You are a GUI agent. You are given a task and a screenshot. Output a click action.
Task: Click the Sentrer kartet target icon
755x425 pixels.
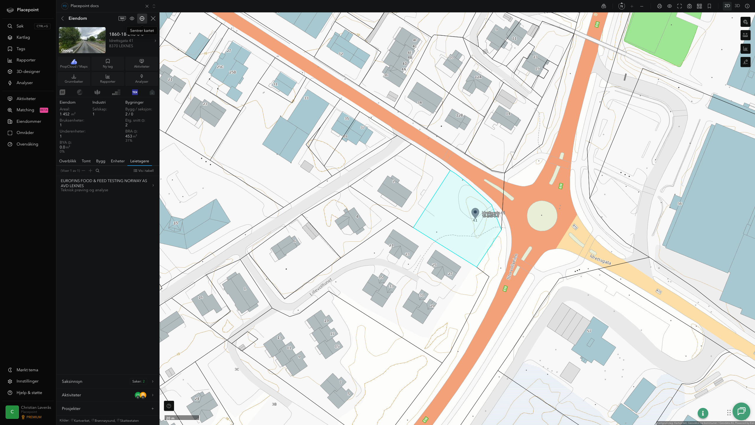[x=142, y=18]
